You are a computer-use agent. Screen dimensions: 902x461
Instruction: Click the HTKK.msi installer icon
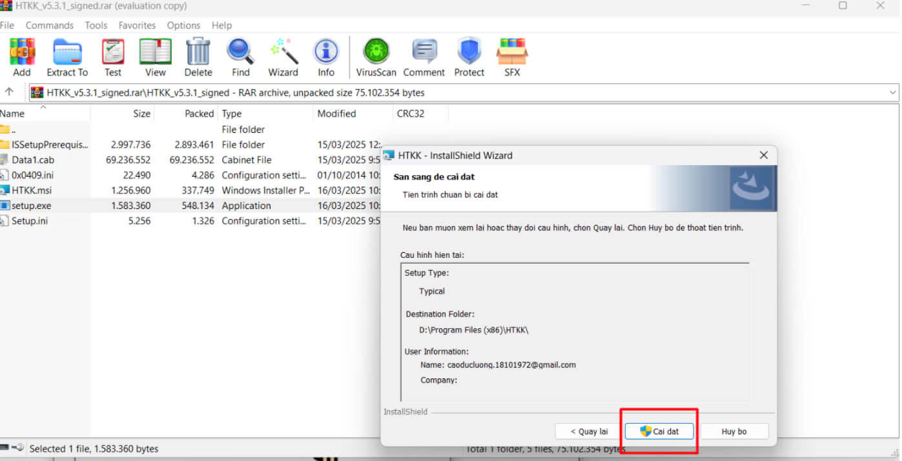coord(5,190)
